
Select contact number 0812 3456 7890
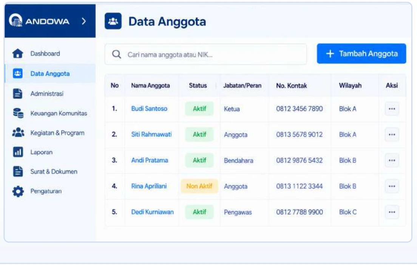pos(300,109)
